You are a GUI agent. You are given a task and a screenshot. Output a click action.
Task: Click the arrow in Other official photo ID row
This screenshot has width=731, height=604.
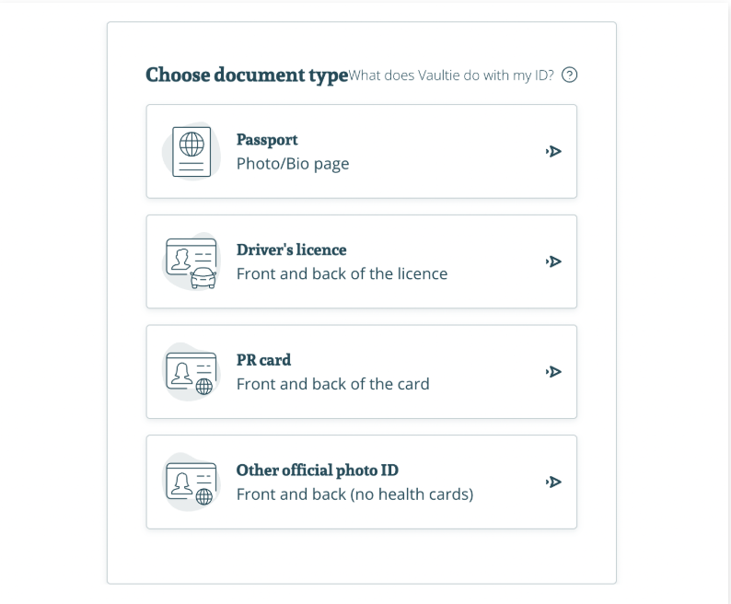point(553,482)
